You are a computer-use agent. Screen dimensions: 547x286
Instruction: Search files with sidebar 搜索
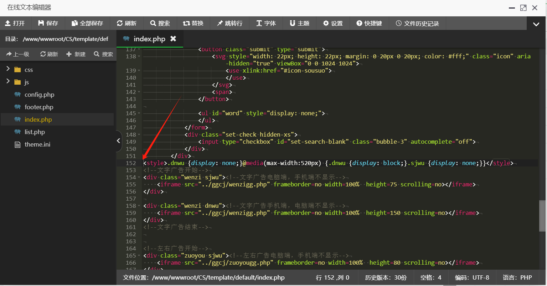(x=103, y=54)
